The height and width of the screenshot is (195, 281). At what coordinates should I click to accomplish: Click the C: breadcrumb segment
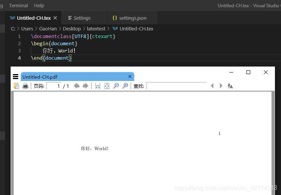point(13,29)
